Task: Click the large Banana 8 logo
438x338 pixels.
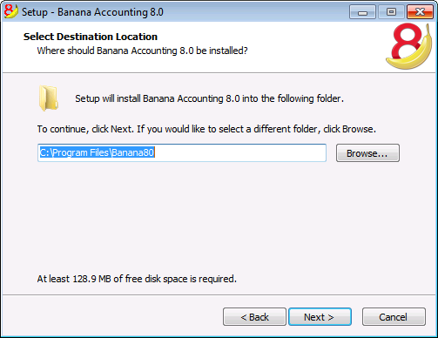Action: [x=409, y=46]
